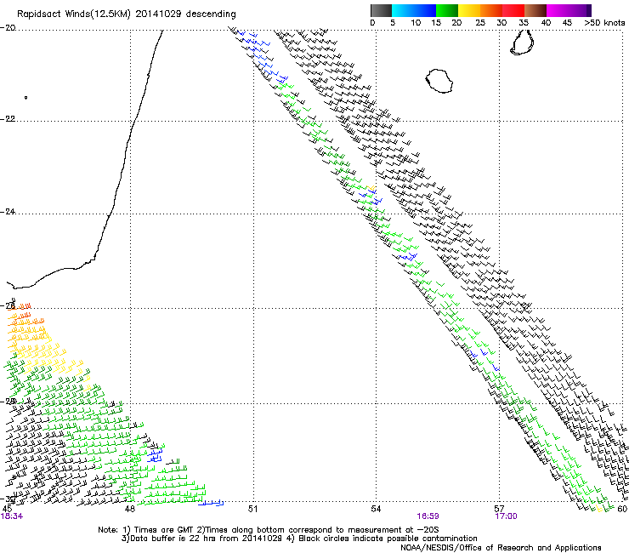This screenshot has width=629, height=553.
Task: Click the 60 longitude axis label
Action: tap(622, 509)
